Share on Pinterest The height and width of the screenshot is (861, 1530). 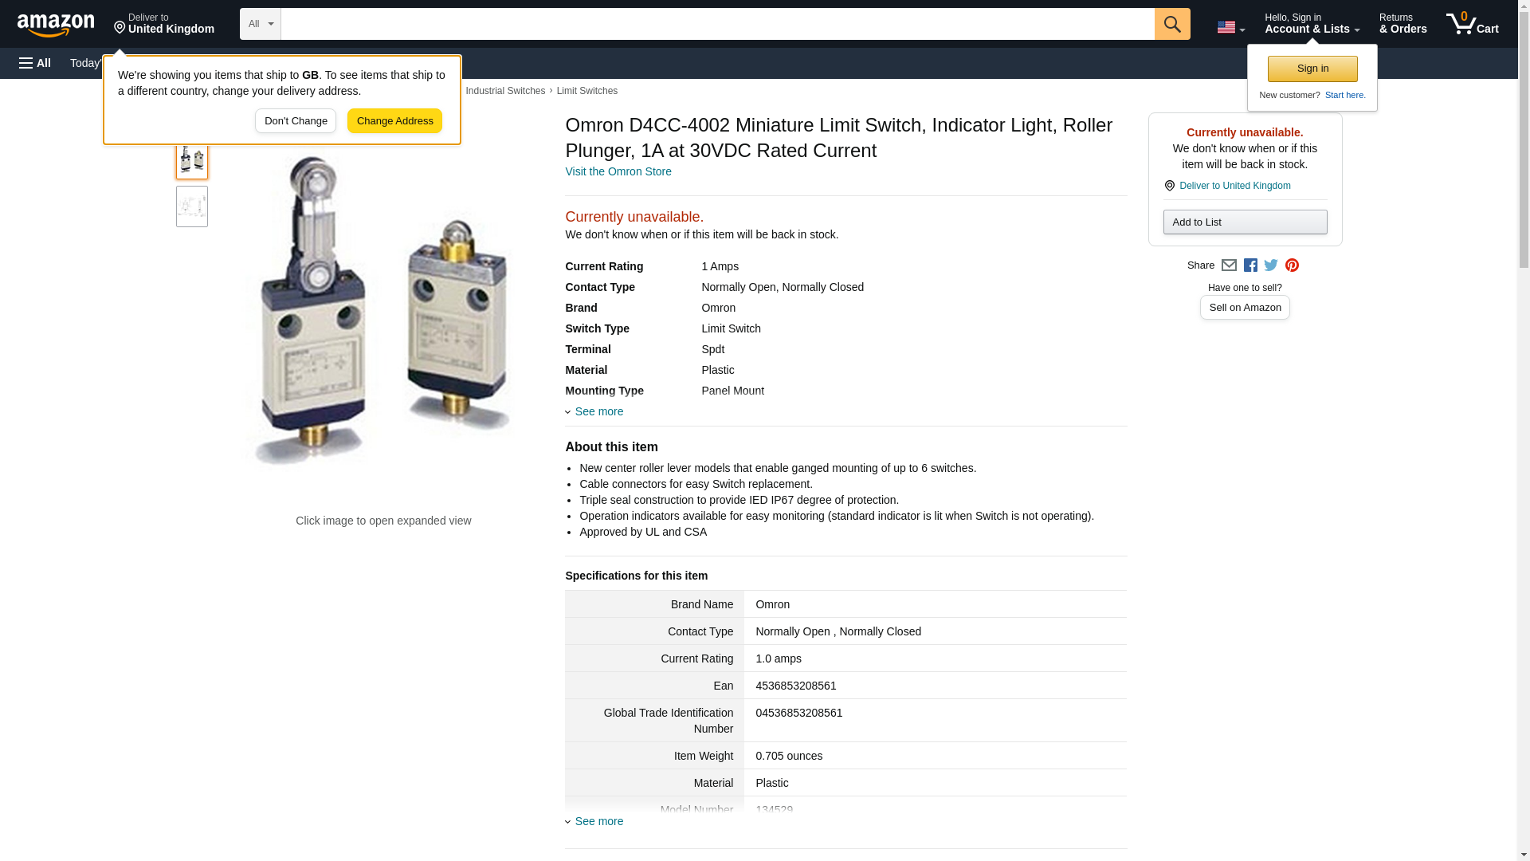click(1292, 265)
